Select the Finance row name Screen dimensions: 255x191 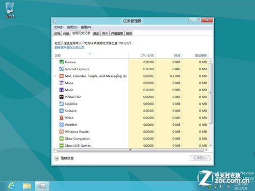(70, 62)
